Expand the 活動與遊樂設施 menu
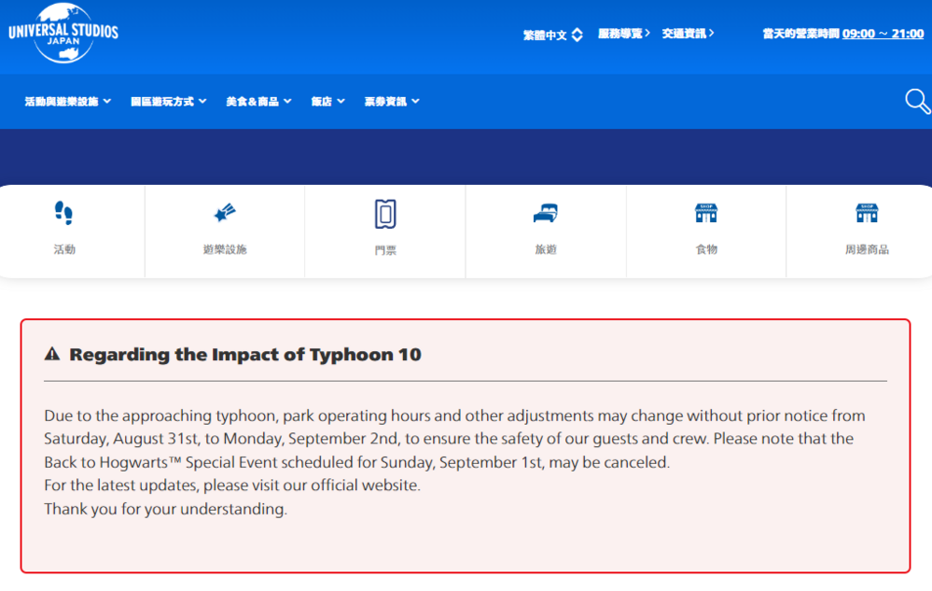Viewport: 932px width, 591px height. pyautogui.click(x=67, y=101)
